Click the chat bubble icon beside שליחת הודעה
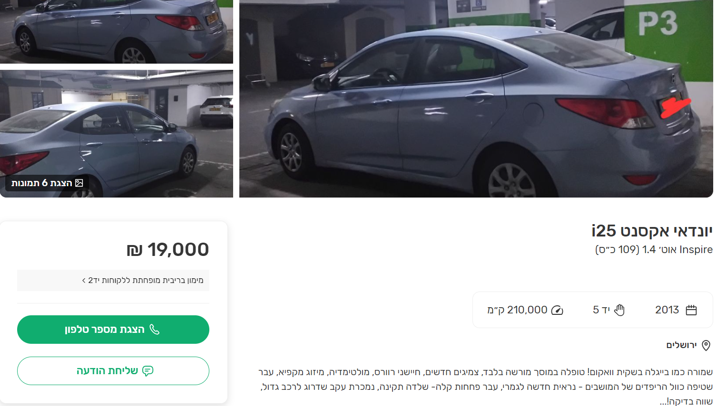Screen dimensions: 717x406 (148, 371)
